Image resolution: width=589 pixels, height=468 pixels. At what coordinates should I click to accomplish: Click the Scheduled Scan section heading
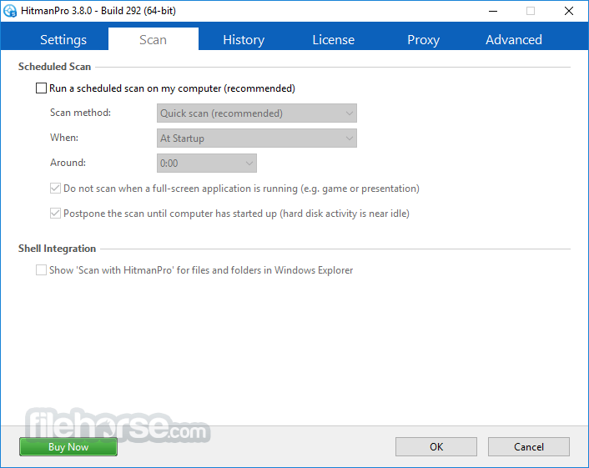point(55,67)
